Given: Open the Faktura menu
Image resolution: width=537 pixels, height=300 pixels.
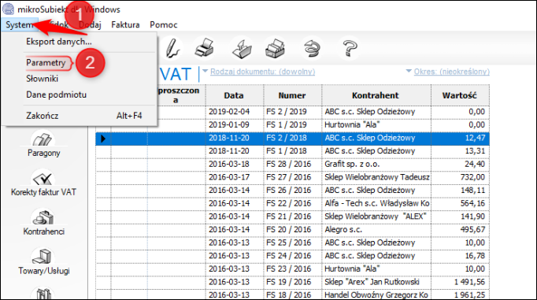Looking at the screenshot, I should click(x=125, y=24).
